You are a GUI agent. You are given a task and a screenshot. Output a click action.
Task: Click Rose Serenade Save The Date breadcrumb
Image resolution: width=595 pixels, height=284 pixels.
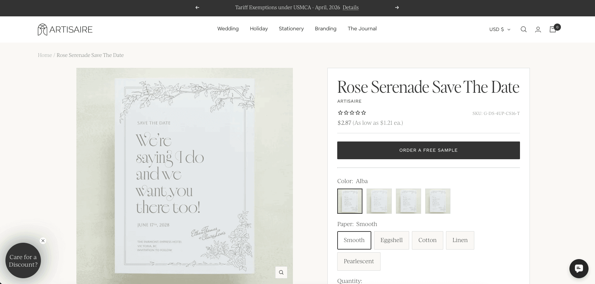point(90,55)
